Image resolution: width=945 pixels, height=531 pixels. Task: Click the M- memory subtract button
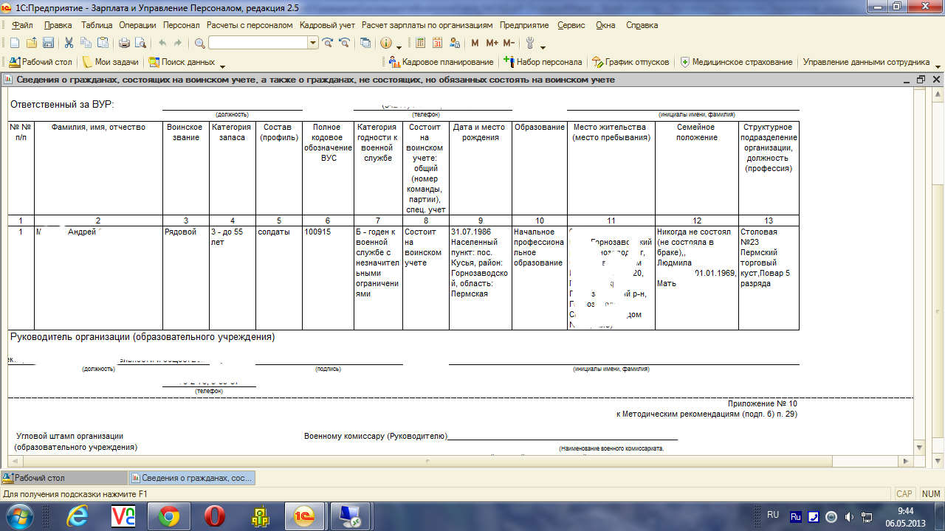tap(509, 43)
